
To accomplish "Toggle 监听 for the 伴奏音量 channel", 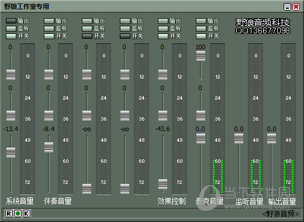I will 49,29.
